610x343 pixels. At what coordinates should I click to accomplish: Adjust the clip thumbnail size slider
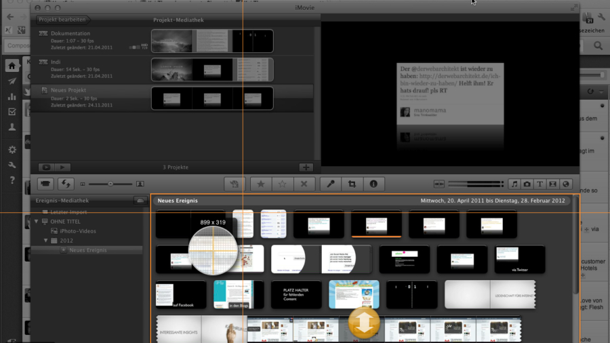[110, 184]
